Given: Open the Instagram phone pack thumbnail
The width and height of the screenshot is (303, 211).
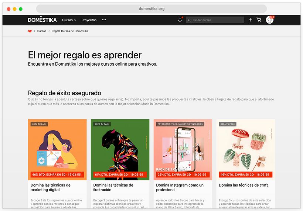Looking at the screenshot, I should (x=183, y=149).
